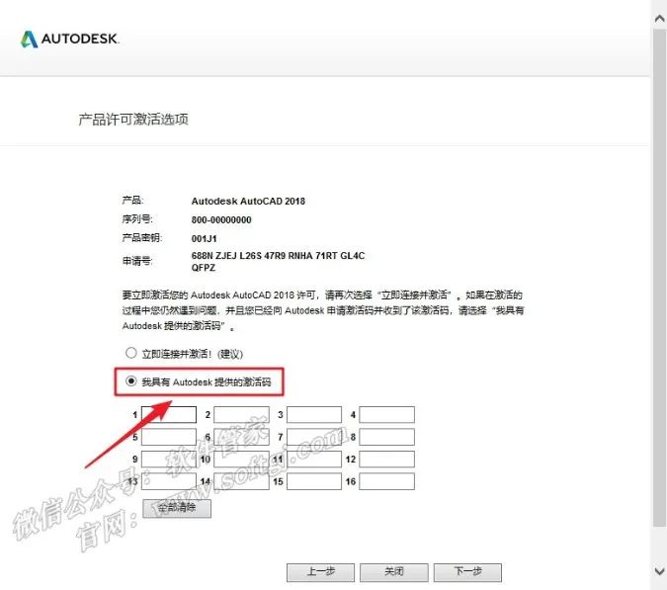Proceed with the 下一步 button

click(466, 572)
